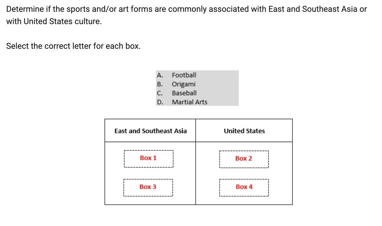
Task: Click the Box 4 dashed field
Action: tap(244, 188)
